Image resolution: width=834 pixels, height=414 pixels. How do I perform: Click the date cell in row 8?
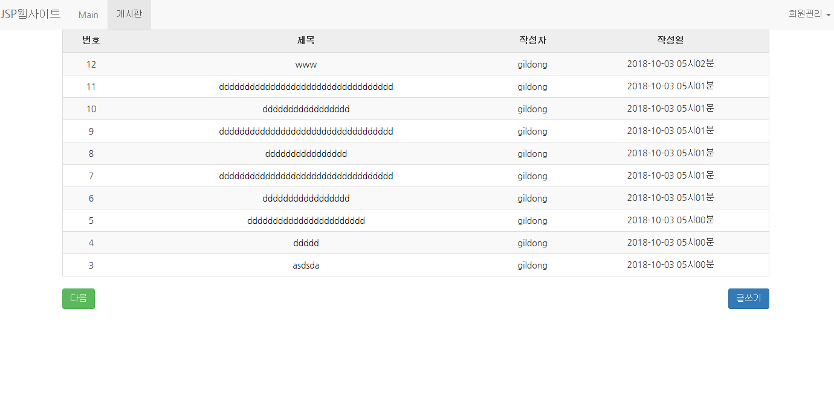point(670,153)
